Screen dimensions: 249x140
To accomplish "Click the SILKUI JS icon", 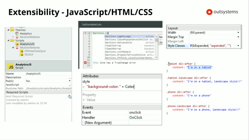I will click(22, 55).
